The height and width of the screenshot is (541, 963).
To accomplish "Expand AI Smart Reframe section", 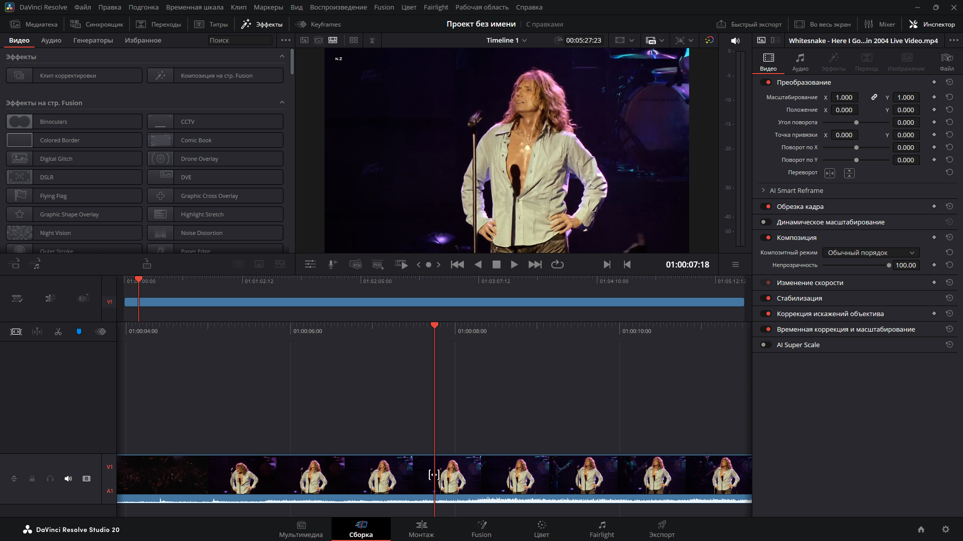I will (763, 190).
